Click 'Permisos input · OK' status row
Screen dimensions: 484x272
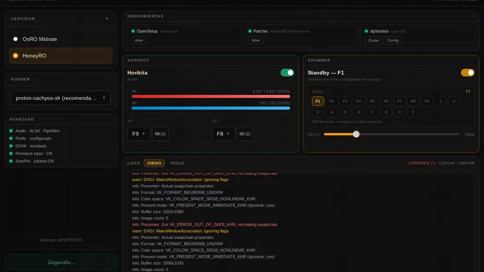click(x=31, y=154)
